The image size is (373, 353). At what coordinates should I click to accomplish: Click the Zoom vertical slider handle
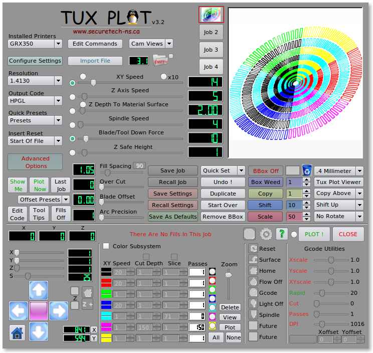pos(229,274)
